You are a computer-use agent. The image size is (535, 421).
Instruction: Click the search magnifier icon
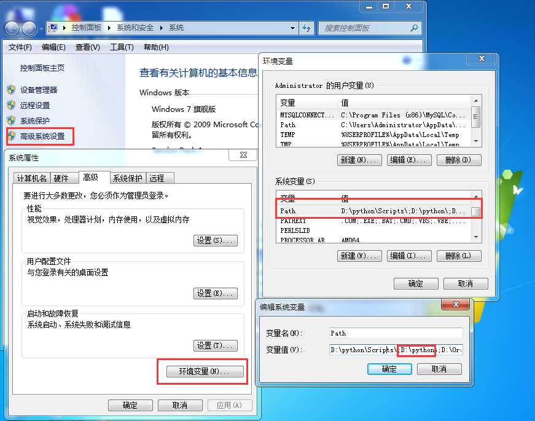pyautogui.click(x=414, y=28)
